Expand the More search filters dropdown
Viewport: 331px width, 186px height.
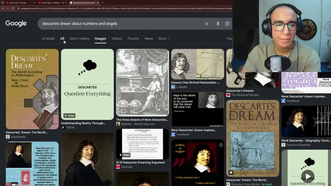[x=164, y=38]
